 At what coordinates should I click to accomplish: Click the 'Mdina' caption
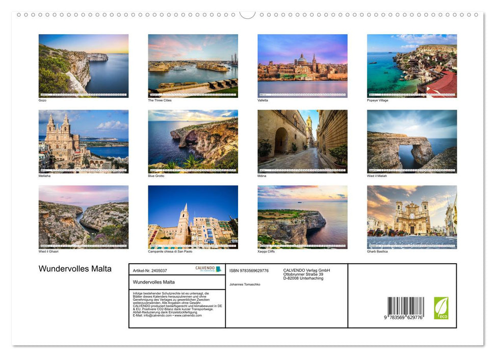pos(262,175)
